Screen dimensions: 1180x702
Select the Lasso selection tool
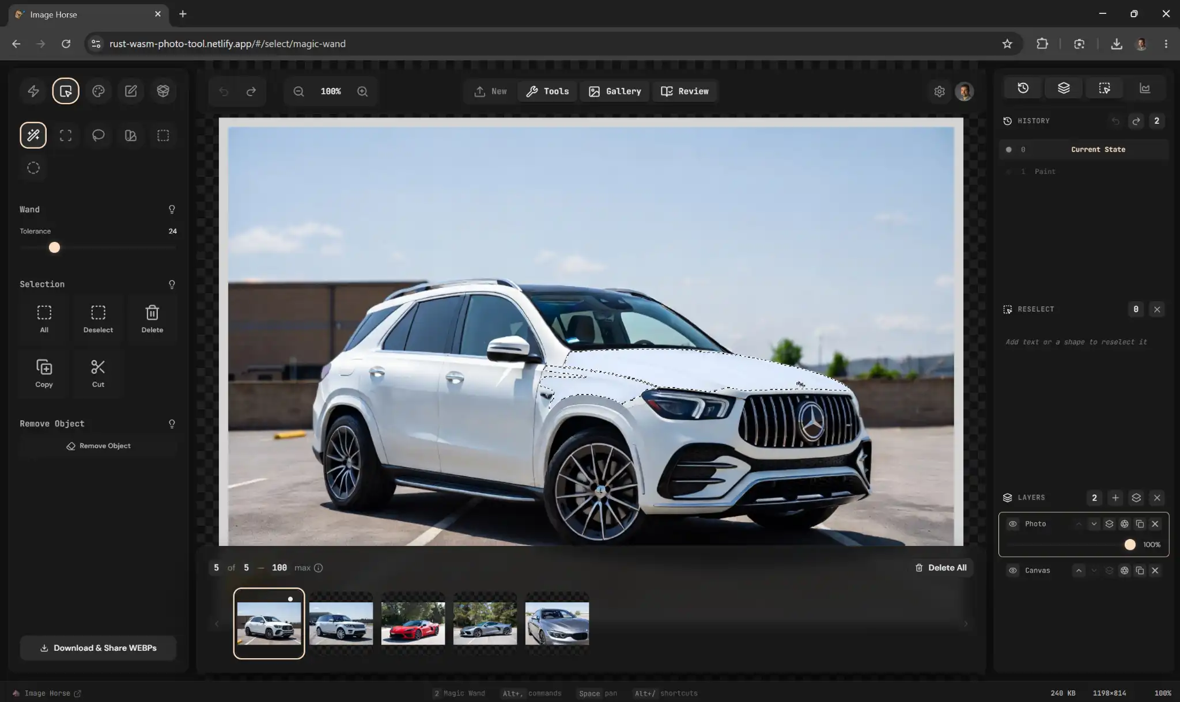click(99, 135)
